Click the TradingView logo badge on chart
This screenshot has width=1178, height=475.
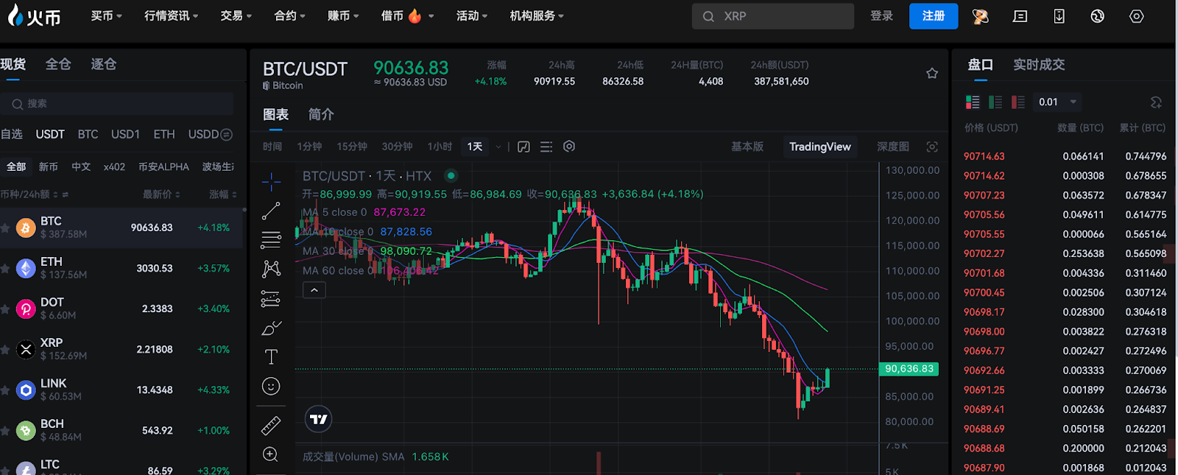[318, 419]
